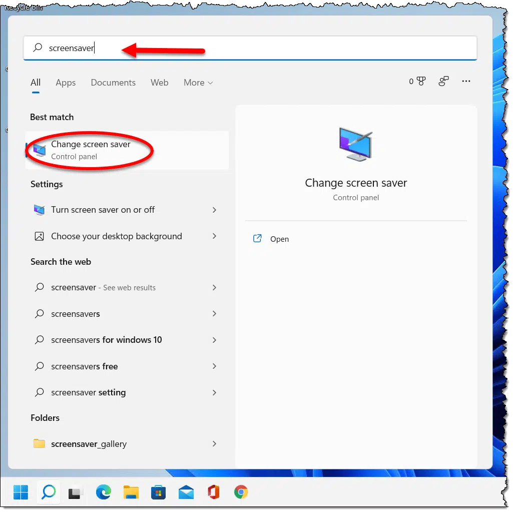Expand the screensaver_gallery folder result arrow
This screenshot has width=515, height=512.
tap(214, 443)
